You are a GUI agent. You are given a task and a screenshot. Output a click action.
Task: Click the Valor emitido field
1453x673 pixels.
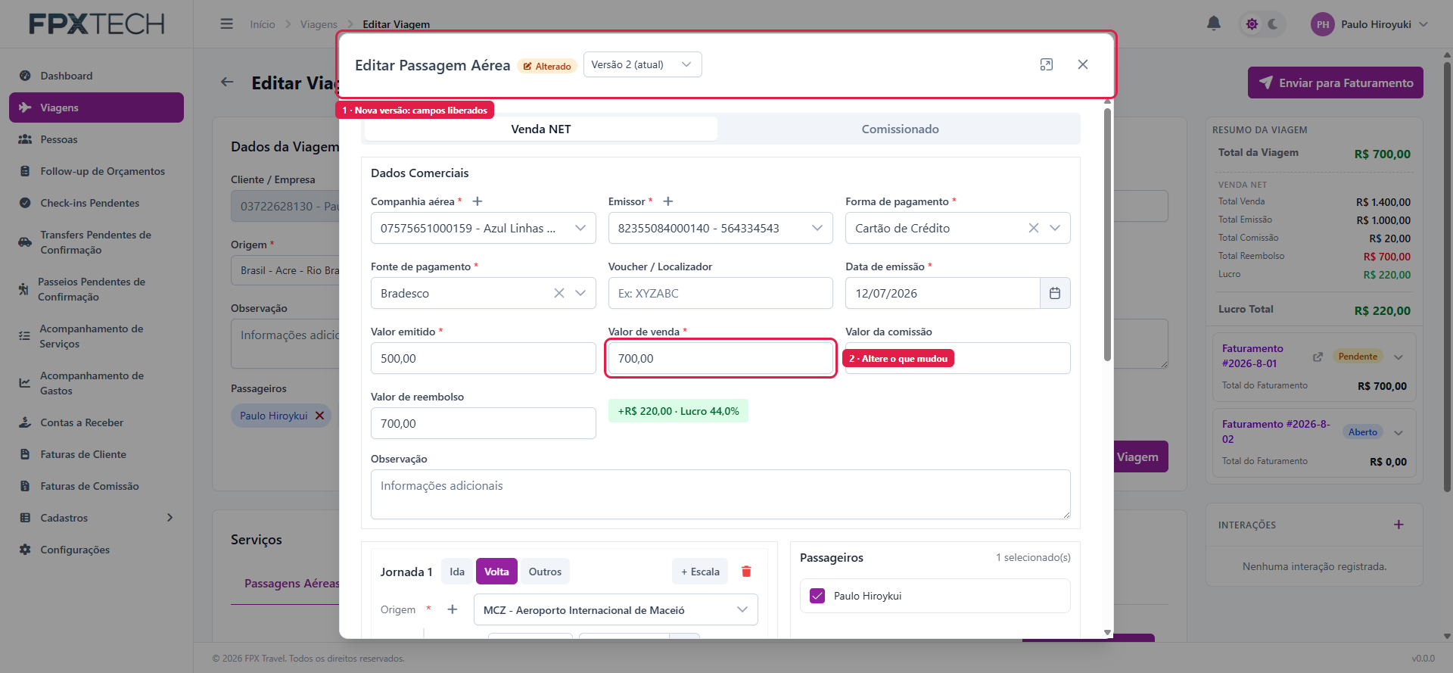coord(484,358)
